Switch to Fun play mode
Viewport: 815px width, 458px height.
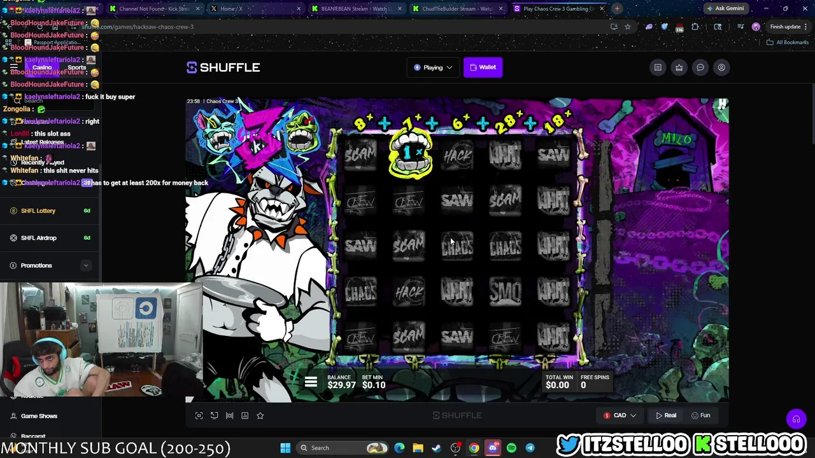[700, 415]
